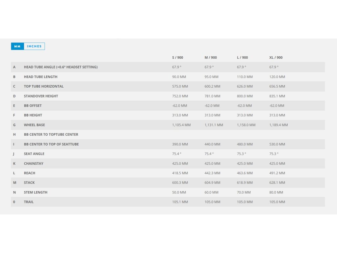Select the M / 900 column header
This screenshot has height=253, width=337.
click(x=211, y=57)
